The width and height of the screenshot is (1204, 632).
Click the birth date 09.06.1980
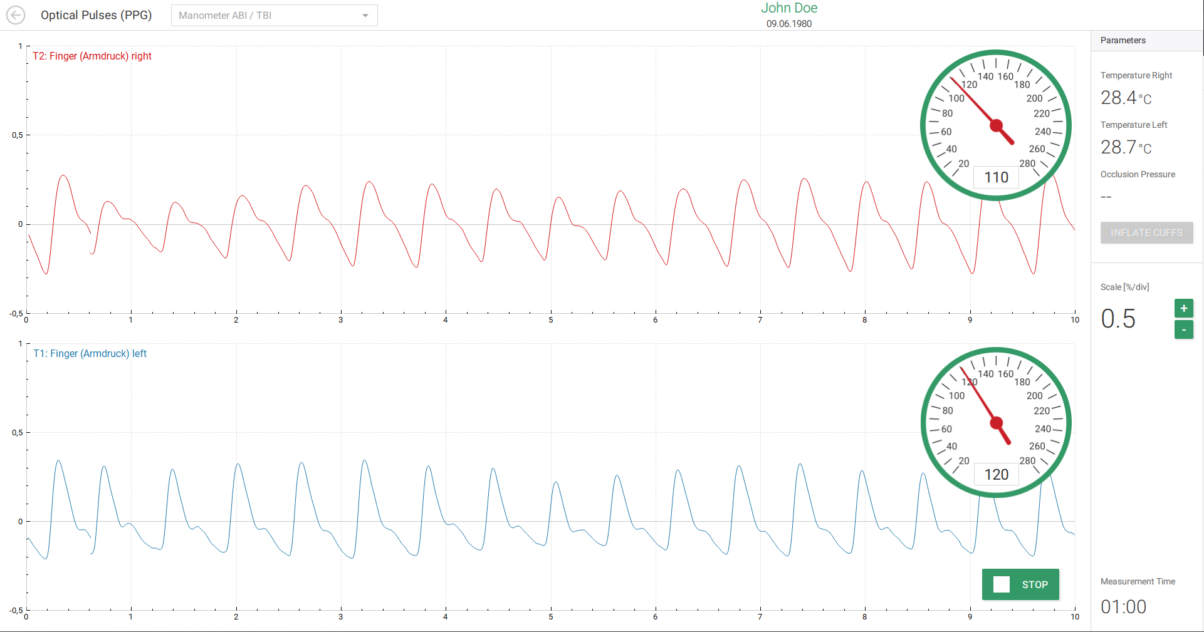(x=789, y=24)
